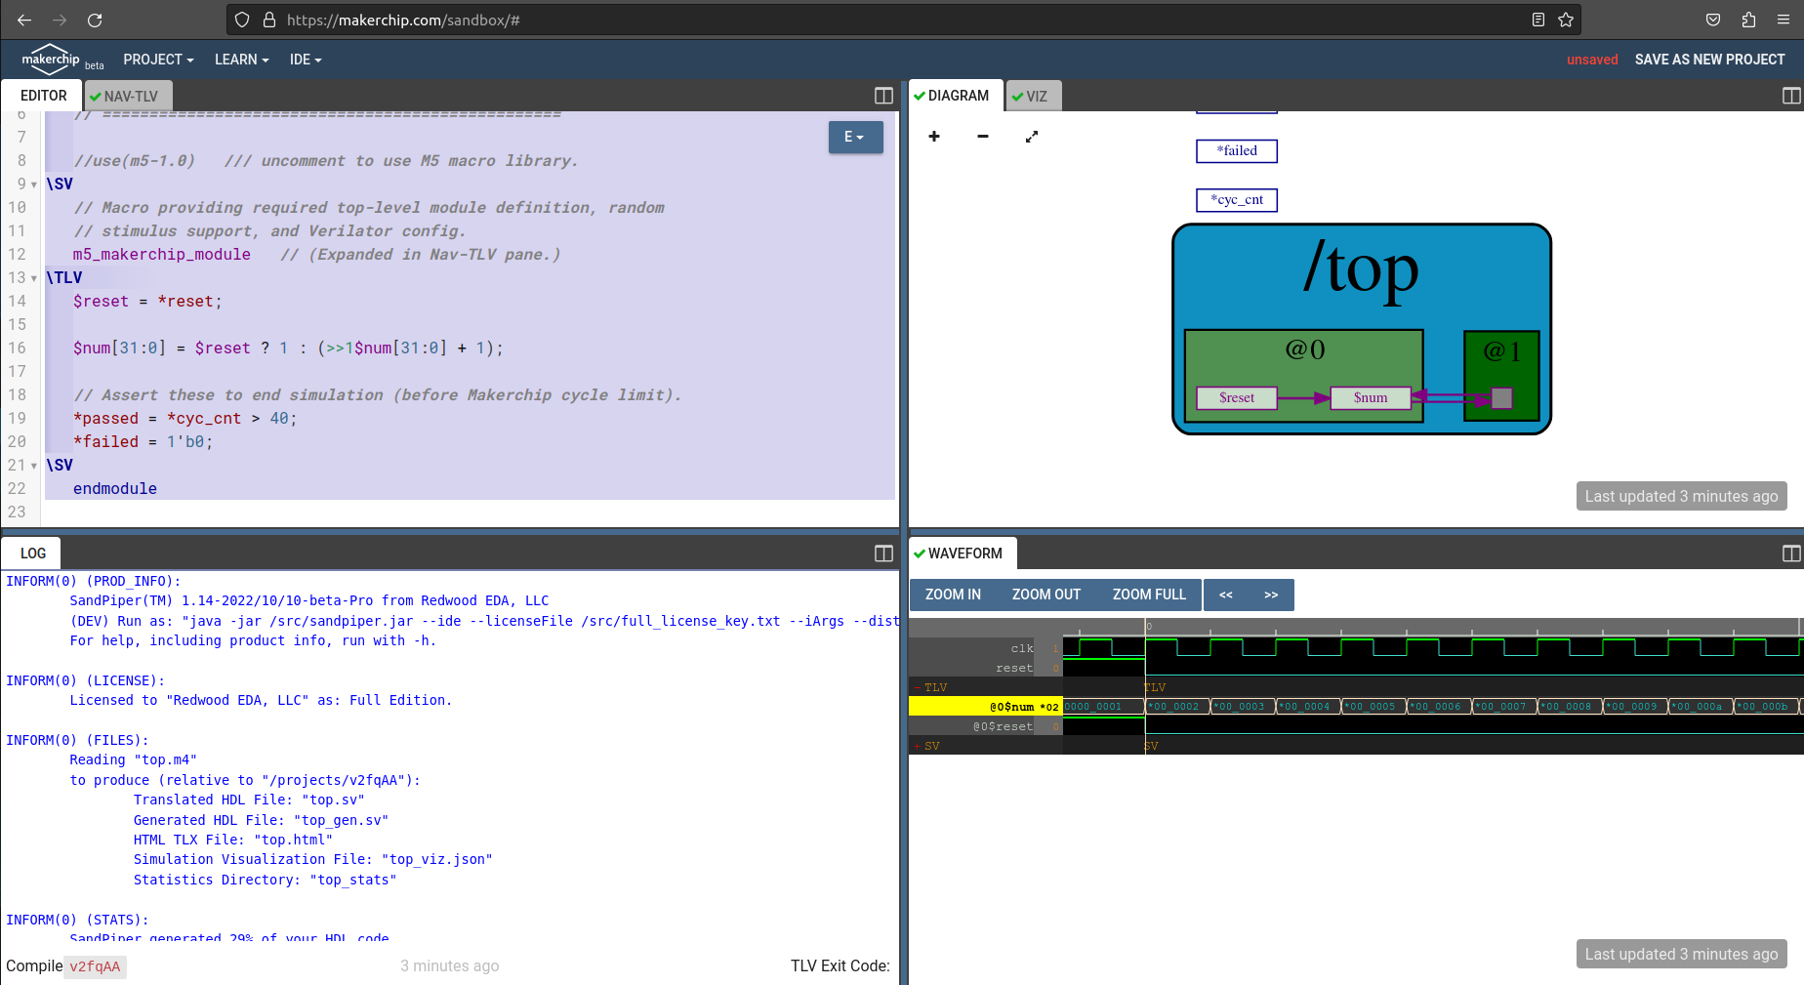Open the browser reader view icon
The width and height of the screenshot is (1804, 985).
point(1538,20)
